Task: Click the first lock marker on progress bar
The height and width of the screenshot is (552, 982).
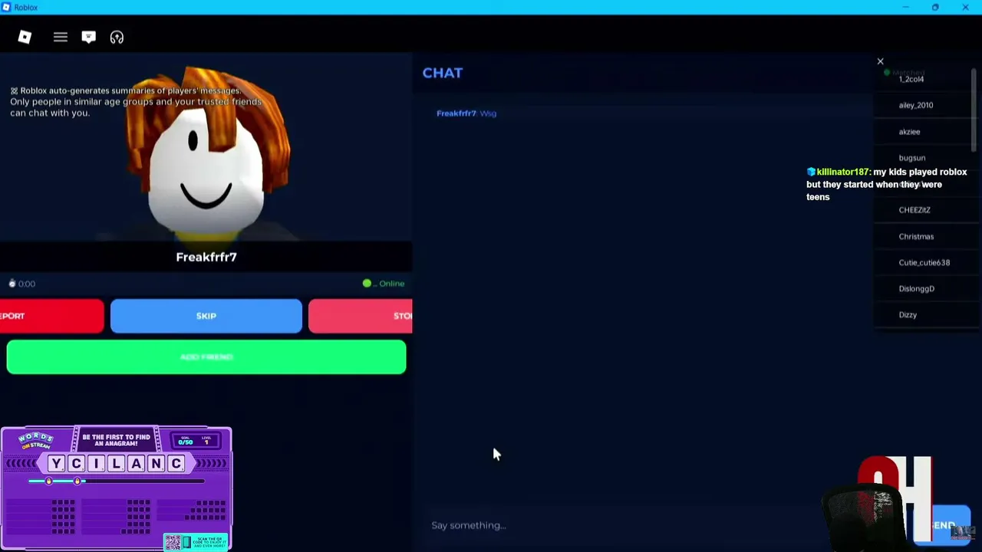Action: (x=48, y=481)
